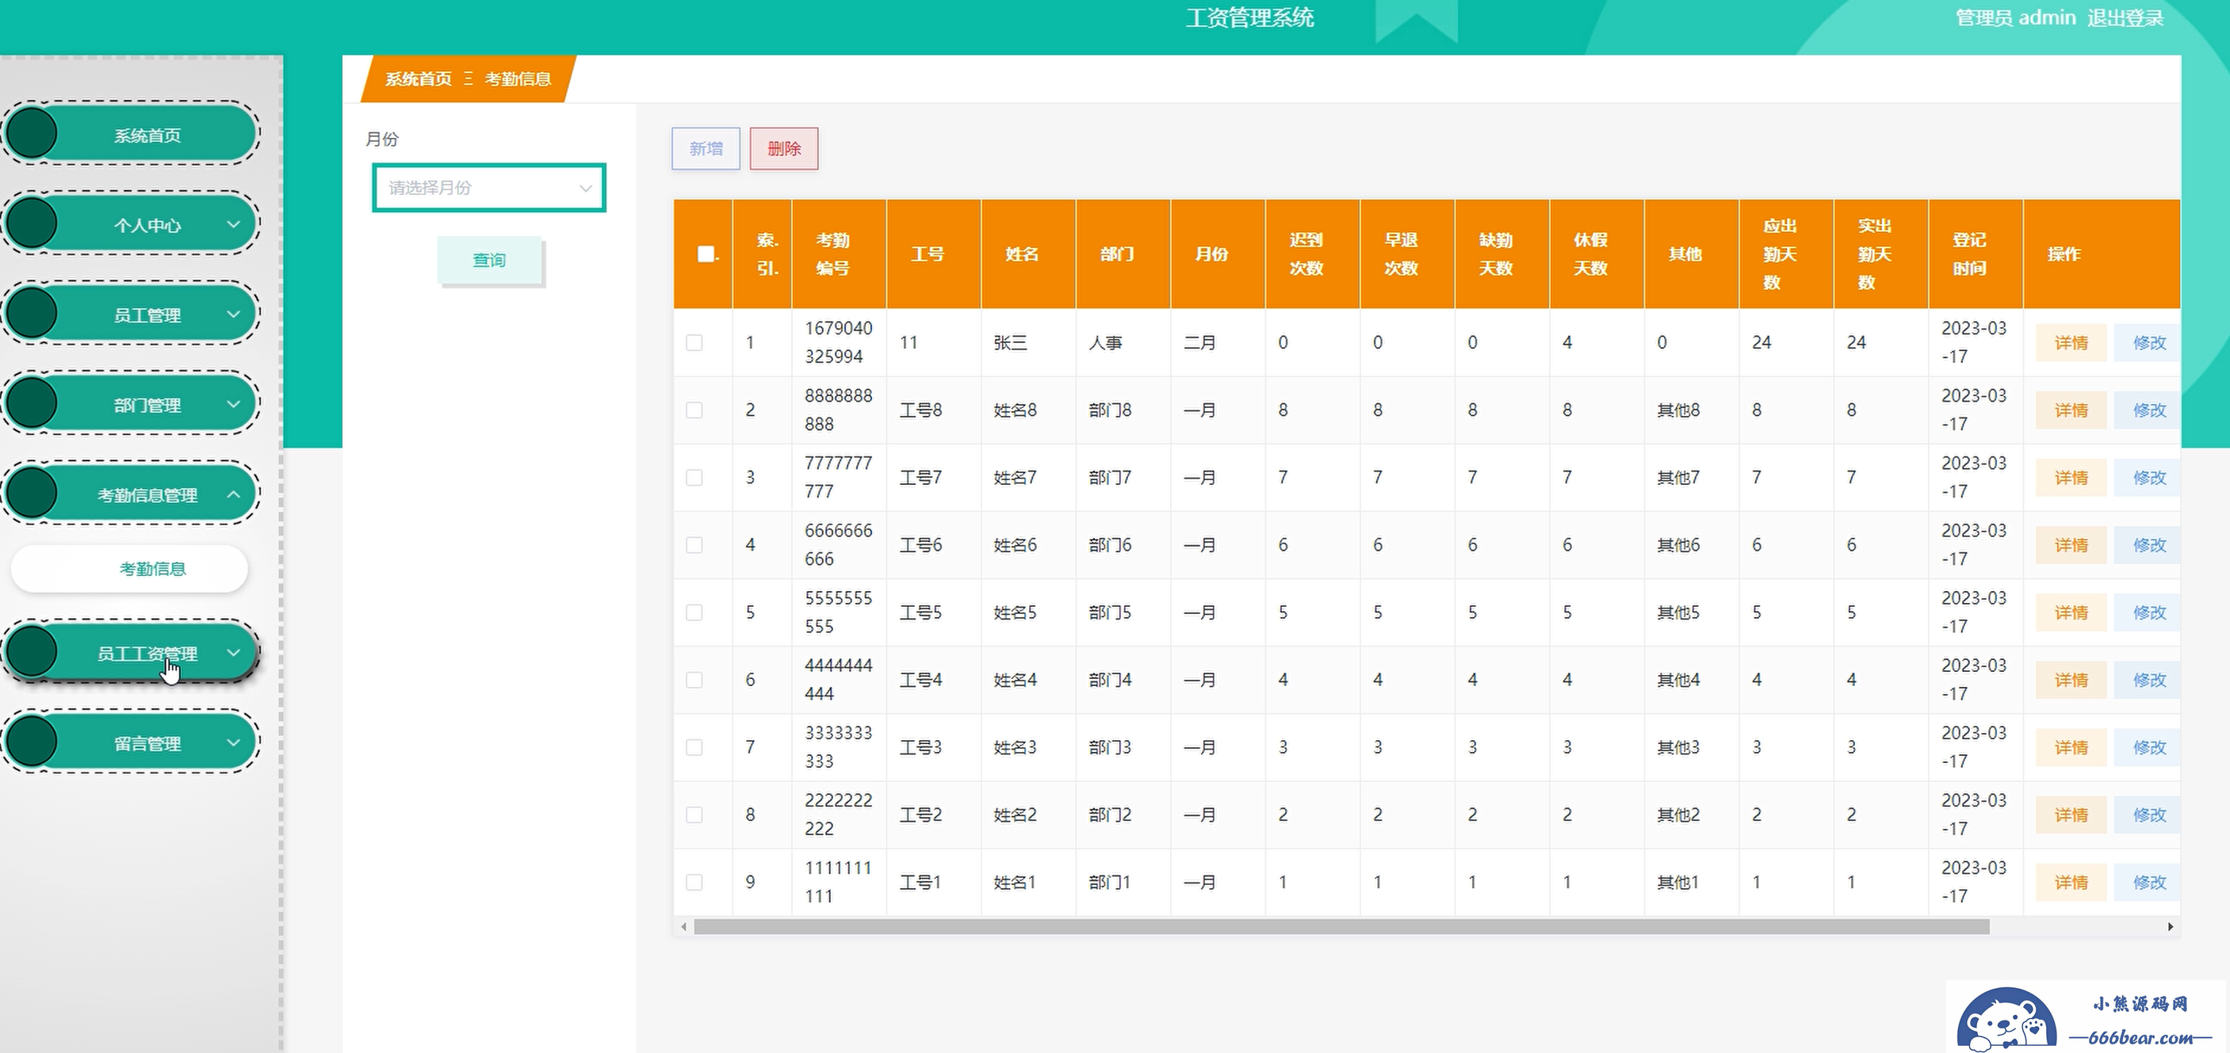Screen dimensions: 2230x1053
Task: Open the 员工工资管理 sidebar menu
Action: pos(132,652)
